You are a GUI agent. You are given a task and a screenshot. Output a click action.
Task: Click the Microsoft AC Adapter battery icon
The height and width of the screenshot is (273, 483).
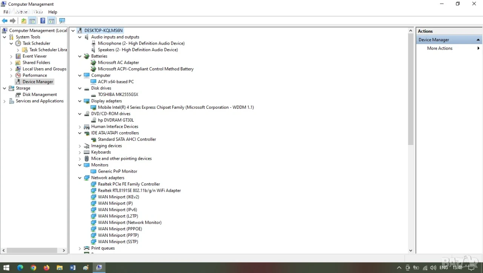(x=94, y=63)
